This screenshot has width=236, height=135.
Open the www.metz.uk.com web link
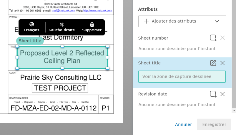pos(97,10)
